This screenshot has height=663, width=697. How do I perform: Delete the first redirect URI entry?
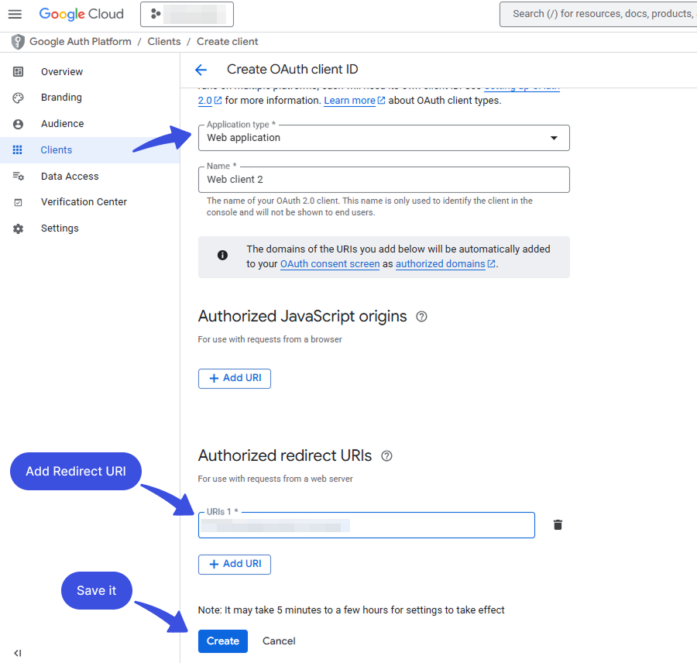558,524
